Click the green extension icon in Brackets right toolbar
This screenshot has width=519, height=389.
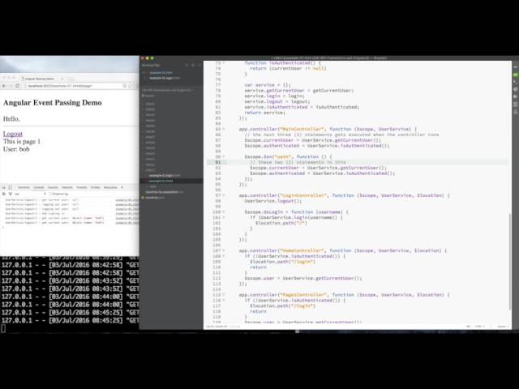pyautogui.click(x=516, y=75)
